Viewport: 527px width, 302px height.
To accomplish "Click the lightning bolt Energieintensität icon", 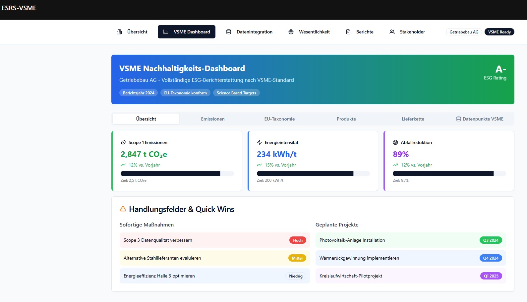I will [x=260, y=142].
